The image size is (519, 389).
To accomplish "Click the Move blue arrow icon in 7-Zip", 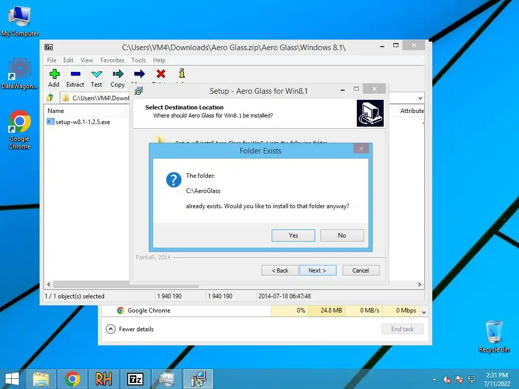I will tap(139, 74).
